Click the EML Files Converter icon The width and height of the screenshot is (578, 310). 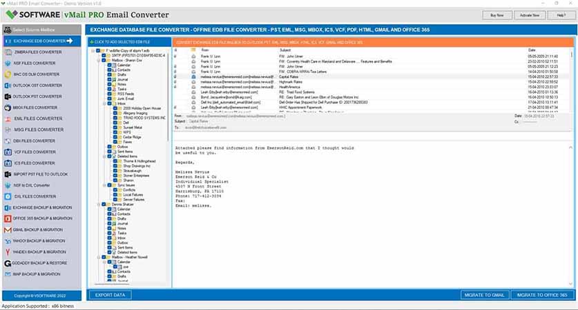click(8, 118)
